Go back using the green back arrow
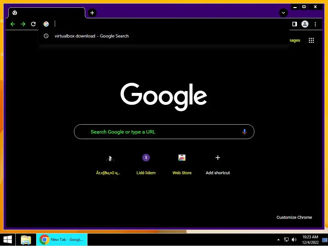This screenshot has width=328, height=246. (13, 24)
